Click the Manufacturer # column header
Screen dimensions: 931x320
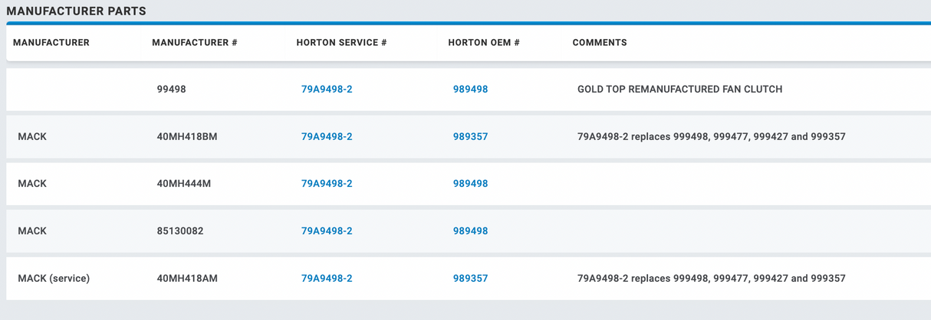[x=195, y=43]
